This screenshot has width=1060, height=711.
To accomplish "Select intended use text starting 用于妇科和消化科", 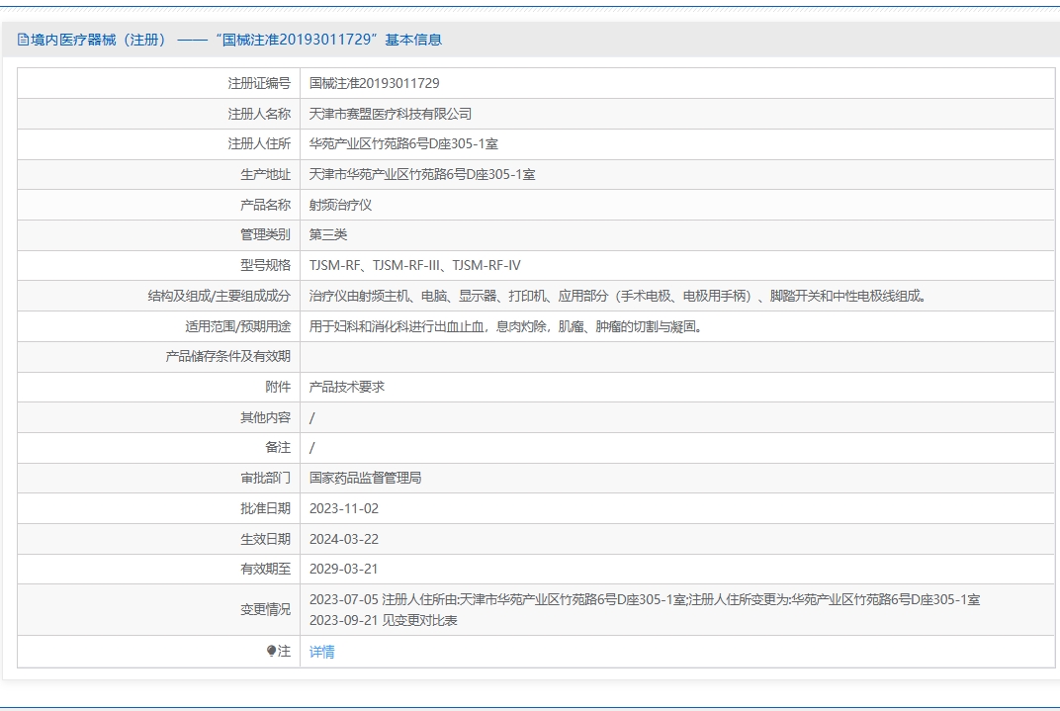I will click(505, 326).
